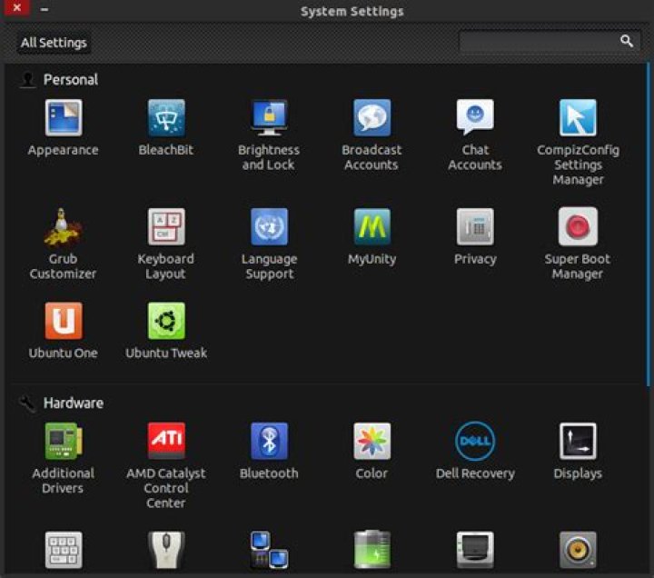
Task: Click the vertical scrollbar
Action: (649, 225)
